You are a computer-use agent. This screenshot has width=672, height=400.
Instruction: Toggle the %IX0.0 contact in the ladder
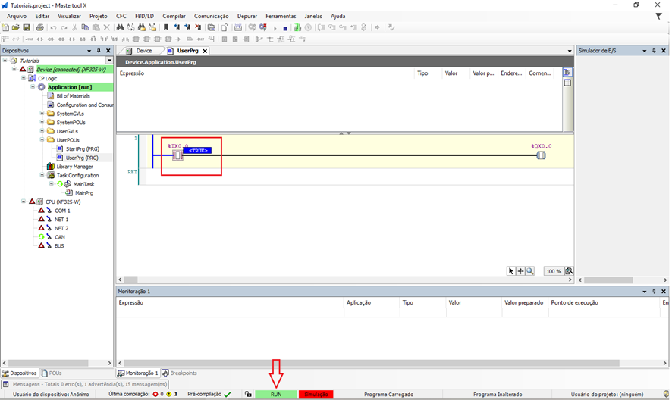tap(177, 155)
